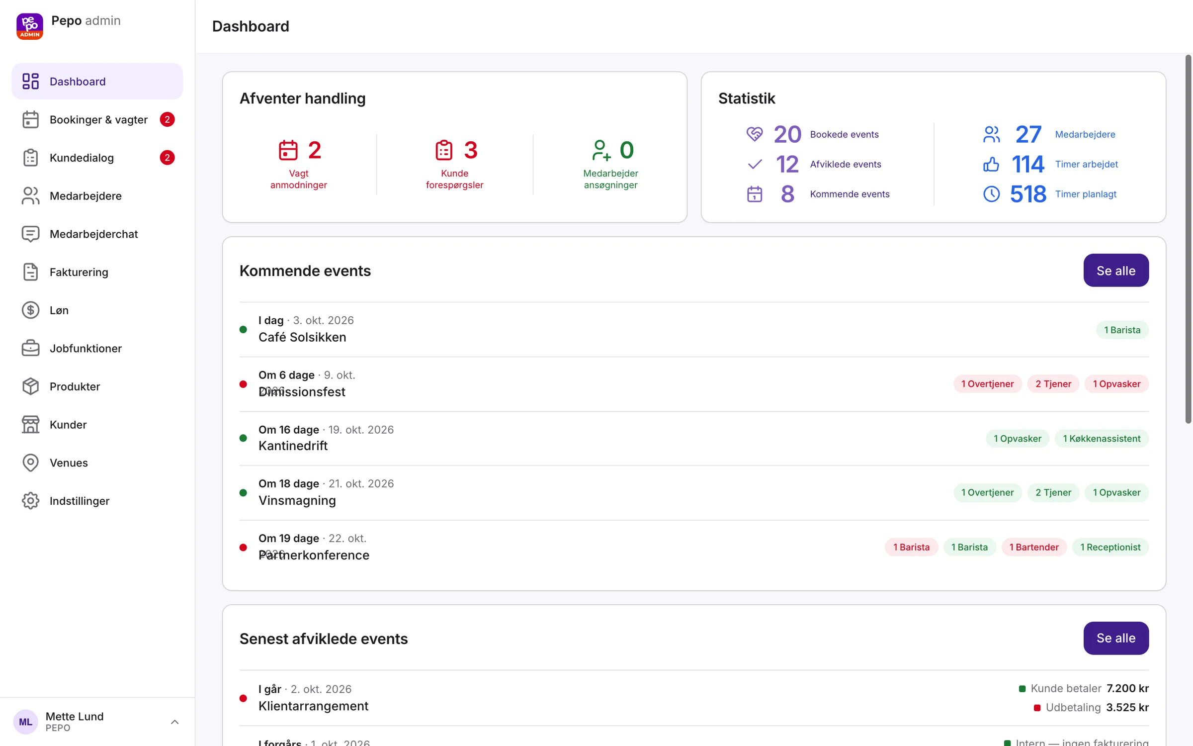Click the calendar icon beside Kommende events statistic

click(755, 194)
